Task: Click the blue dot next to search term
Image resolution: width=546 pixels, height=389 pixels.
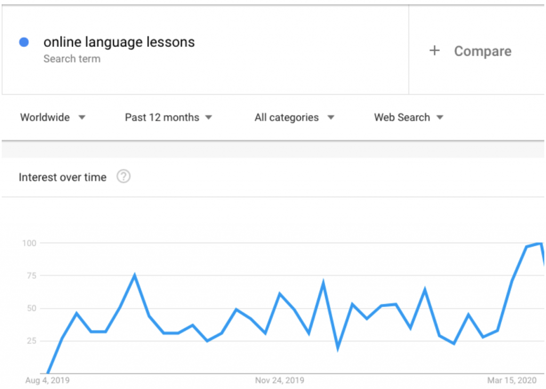Action: click(x=24, y=43)
